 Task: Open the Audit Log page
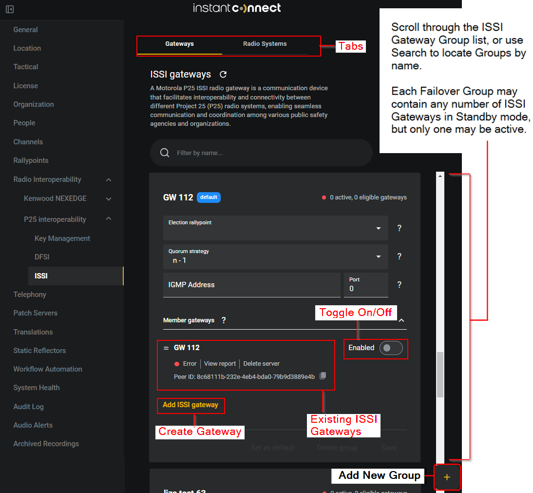(x=29, y=407)
